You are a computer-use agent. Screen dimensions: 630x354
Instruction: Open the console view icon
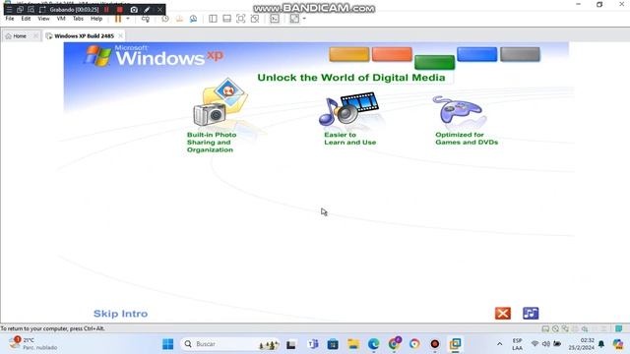tap(275, 19)
